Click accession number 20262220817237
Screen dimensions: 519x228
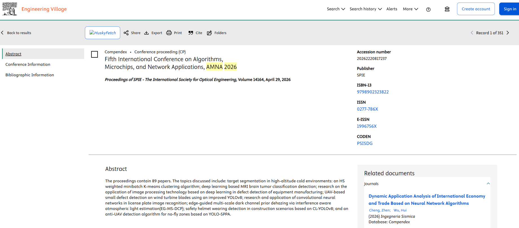372,59
